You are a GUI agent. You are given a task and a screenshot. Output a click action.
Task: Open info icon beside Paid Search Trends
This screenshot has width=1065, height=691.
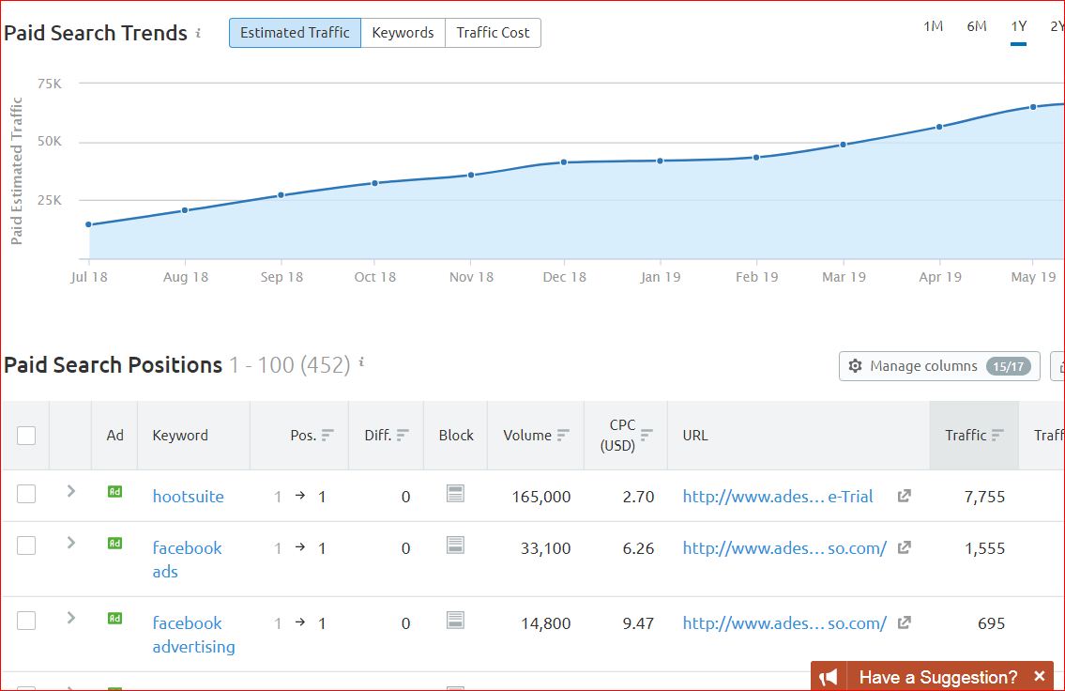pyautogui.click(x=198, y=33)
